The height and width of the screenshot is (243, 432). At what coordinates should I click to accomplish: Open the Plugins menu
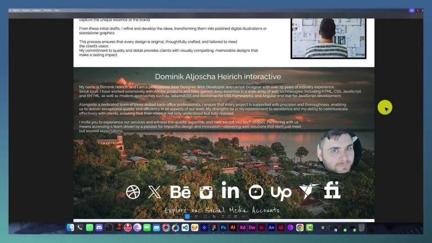26,10
